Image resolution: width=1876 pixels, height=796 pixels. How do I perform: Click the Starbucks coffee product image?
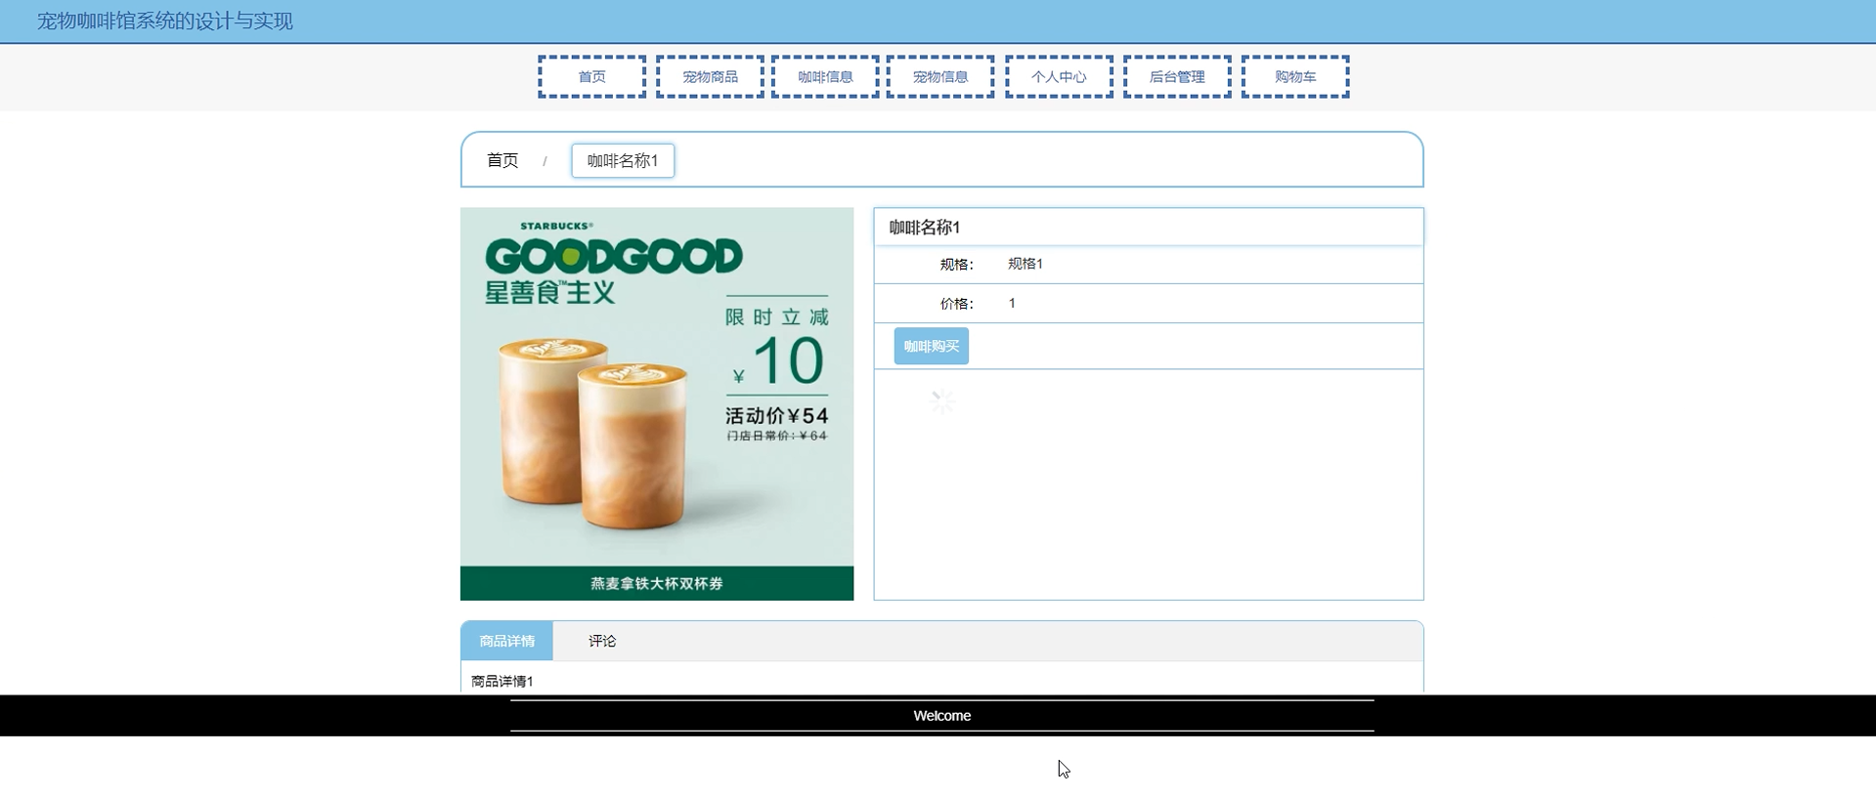(x=657, y=403)
